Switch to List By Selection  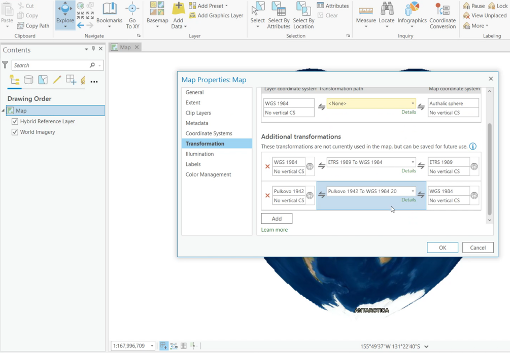pyautogui.click(x=43, y=80)
